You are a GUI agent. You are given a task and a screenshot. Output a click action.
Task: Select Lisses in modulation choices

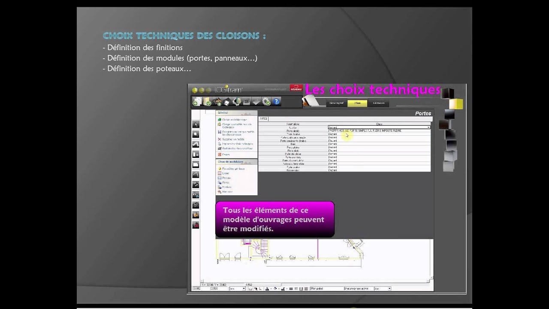pos(226,173)
